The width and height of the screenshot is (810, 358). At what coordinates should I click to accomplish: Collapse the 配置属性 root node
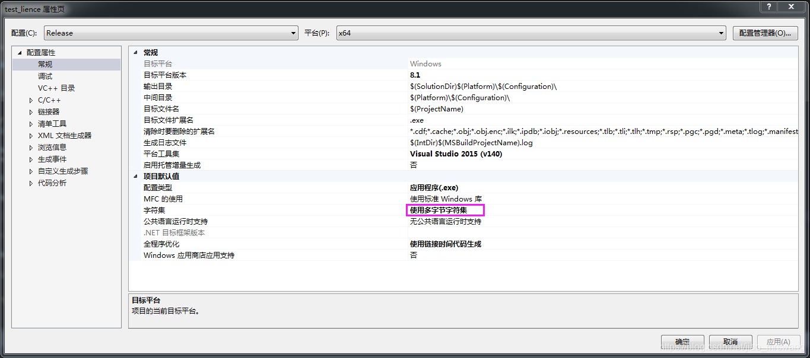tap(20, 52)
